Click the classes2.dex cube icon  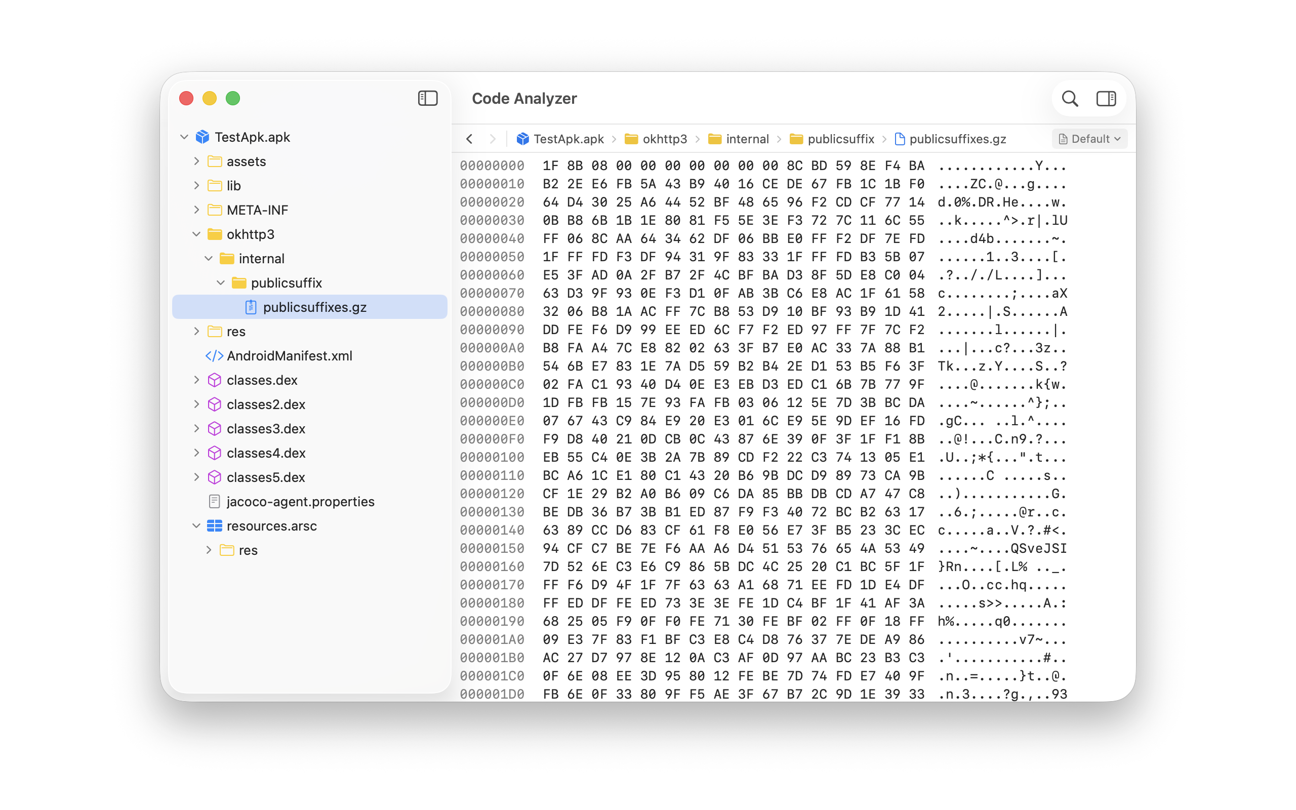coord(215,404)
